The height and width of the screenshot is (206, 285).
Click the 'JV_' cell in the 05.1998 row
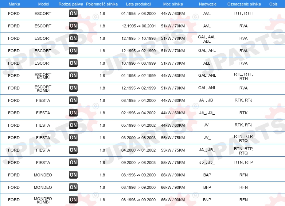(x=207, y=125)
